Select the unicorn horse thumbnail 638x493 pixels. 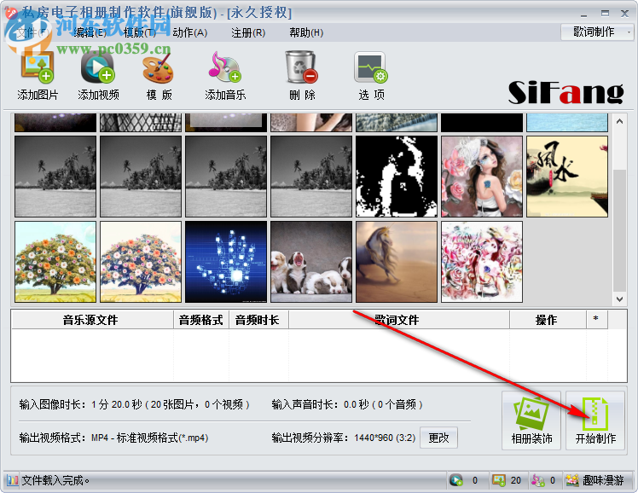397,262
